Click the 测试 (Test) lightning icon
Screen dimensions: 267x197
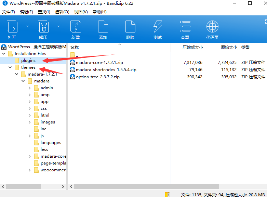(158, 27)
